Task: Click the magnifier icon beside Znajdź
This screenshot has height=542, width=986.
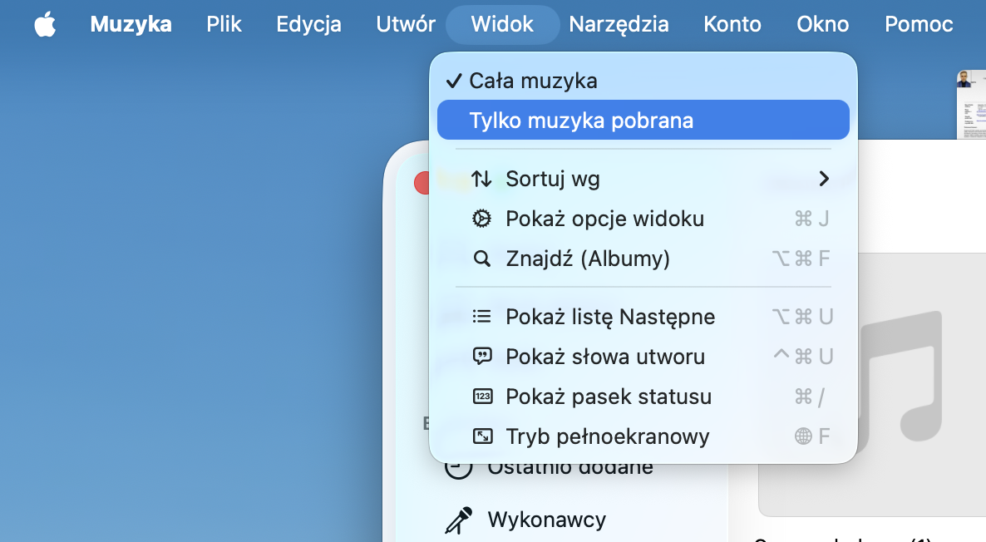Action: tap(481, 259)
